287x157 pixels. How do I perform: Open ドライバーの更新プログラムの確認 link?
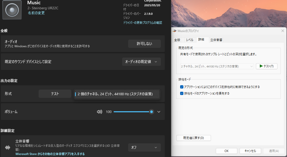point(142,23)
